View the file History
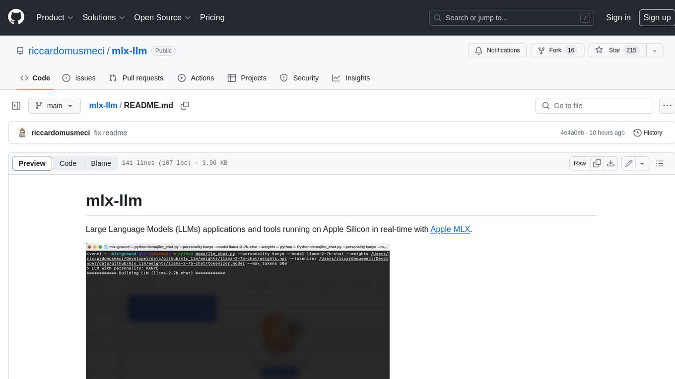Viewport: 675px width, 379px height. tap(648, 133)
